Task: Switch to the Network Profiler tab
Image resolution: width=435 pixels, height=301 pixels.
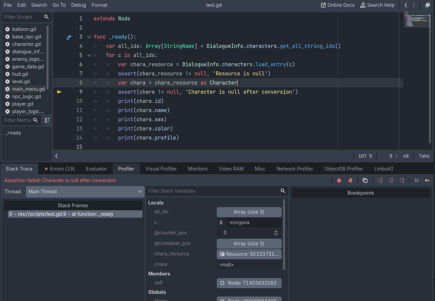Action: pos(294,169)
